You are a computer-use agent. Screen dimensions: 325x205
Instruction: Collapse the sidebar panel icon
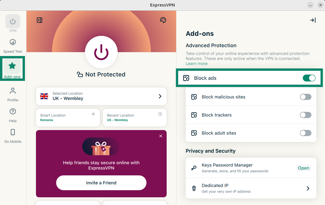40,20
